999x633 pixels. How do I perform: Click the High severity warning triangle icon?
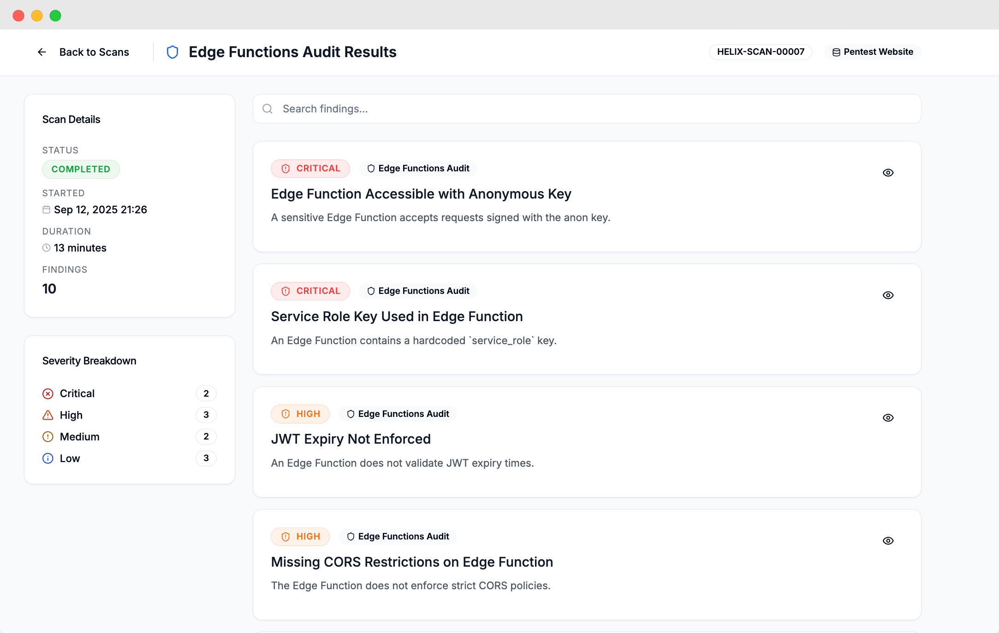(x=48, y=415)
